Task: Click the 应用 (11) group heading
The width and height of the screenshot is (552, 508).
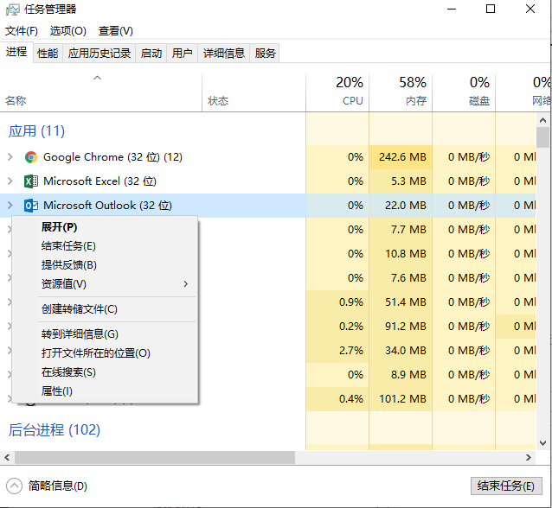Action: click(x=36, y=131)
